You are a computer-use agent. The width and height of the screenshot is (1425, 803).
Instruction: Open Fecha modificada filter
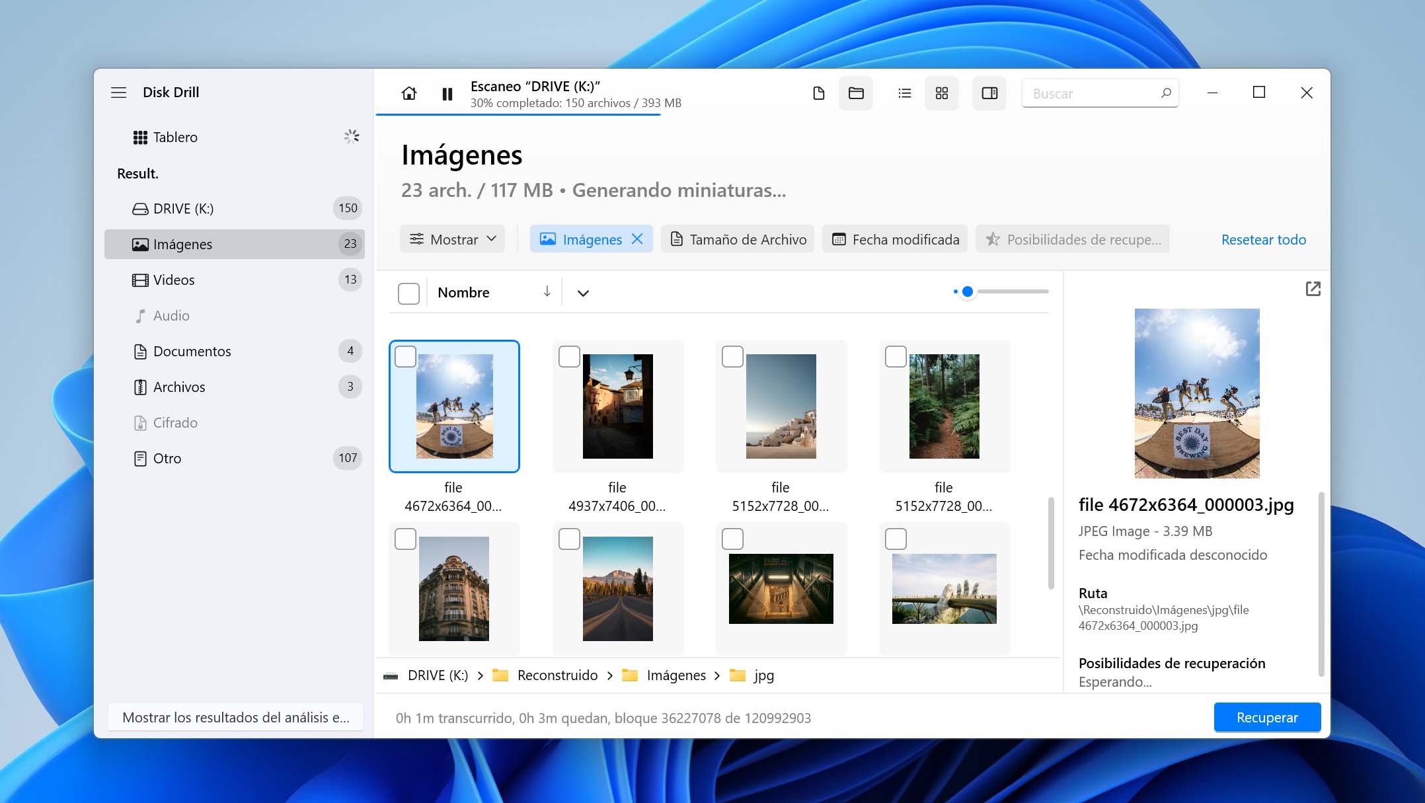(x=895, y=239)
